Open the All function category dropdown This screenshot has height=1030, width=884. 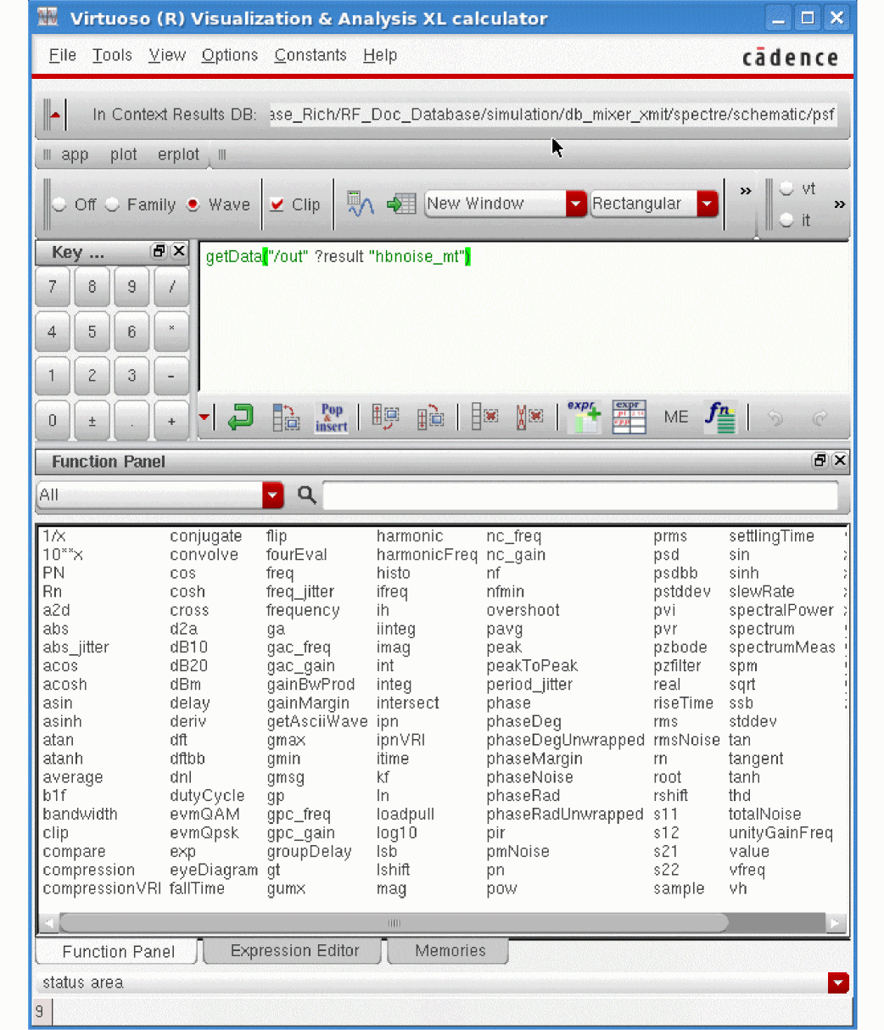click(272, 495)
